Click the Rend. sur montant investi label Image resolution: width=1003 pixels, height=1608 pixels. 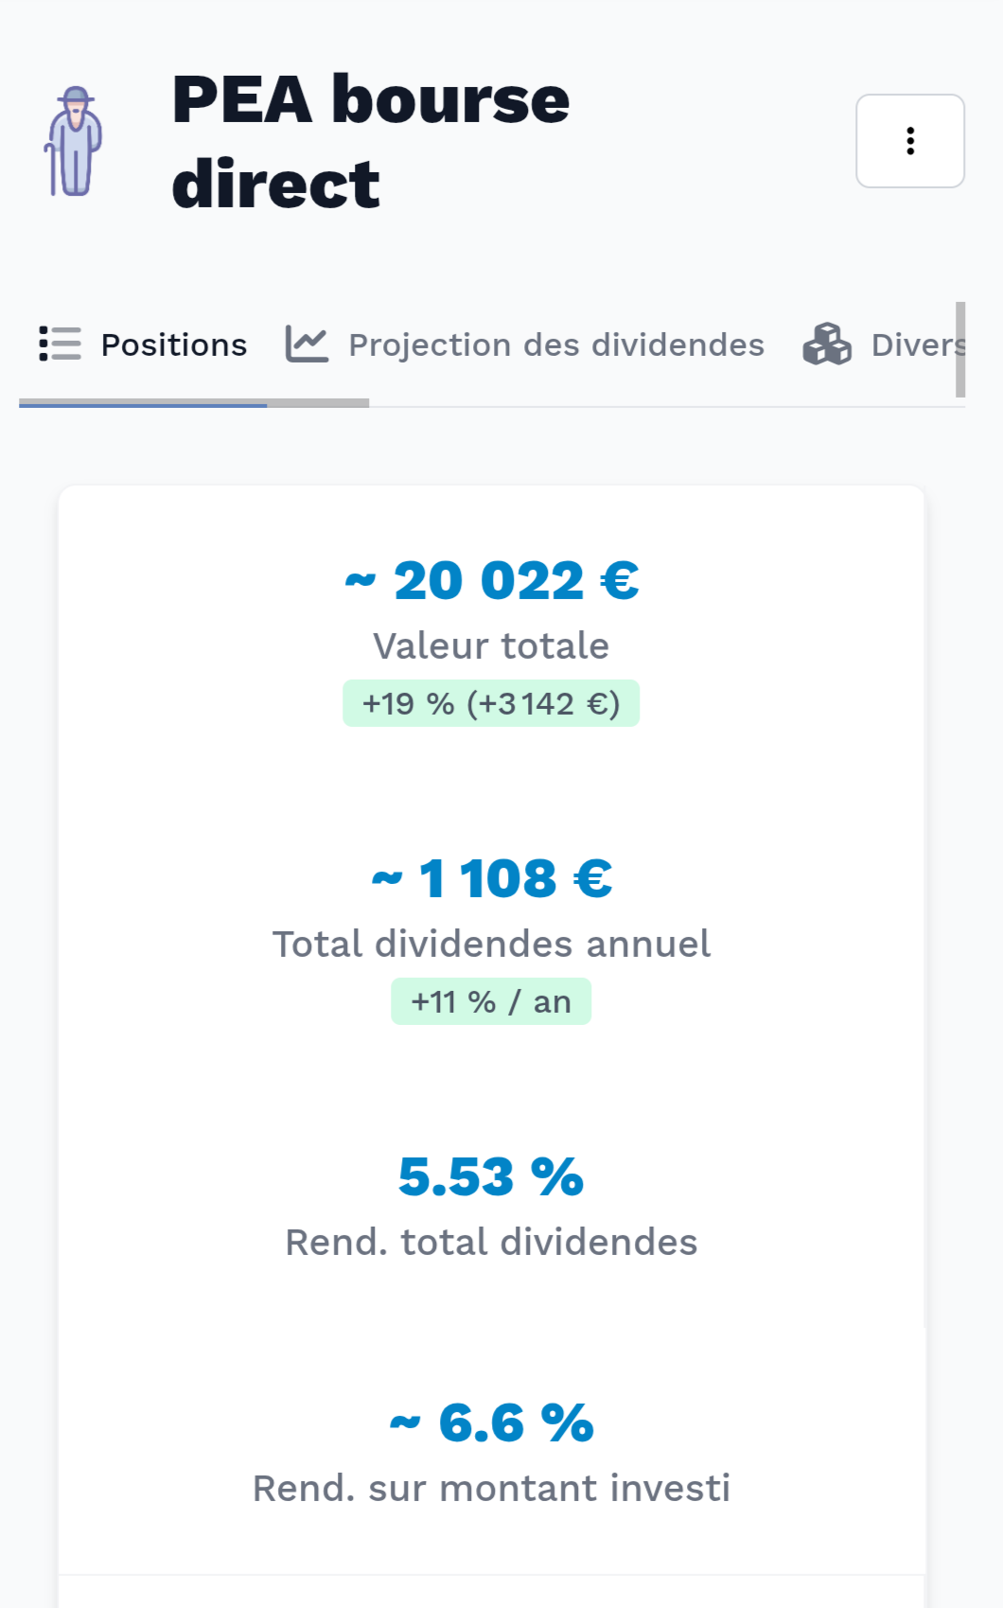tap(491, 1488)
